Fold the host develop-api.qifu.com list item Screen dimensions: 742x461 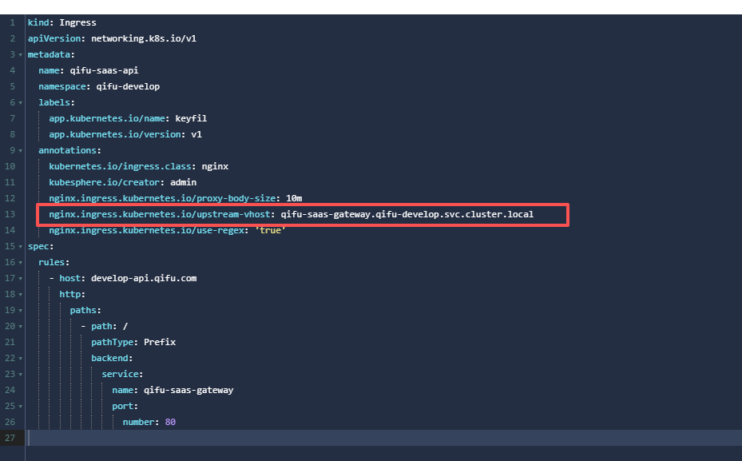(20, 278)
